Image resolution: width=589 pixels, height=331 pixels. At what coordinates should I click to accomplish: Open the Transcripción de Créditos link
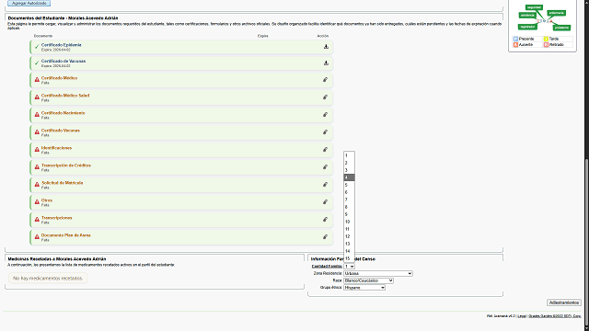coord(66,165)
